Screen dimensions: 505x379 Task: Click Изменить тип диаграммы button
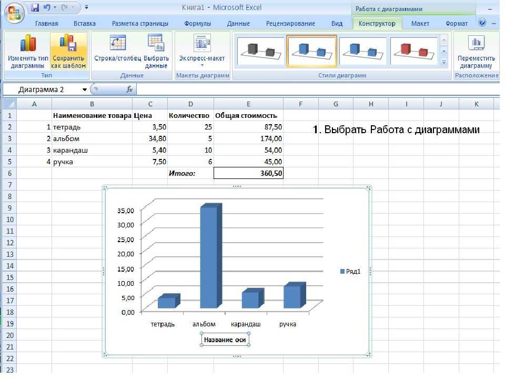pyautogui.click(x=28, y=51)
